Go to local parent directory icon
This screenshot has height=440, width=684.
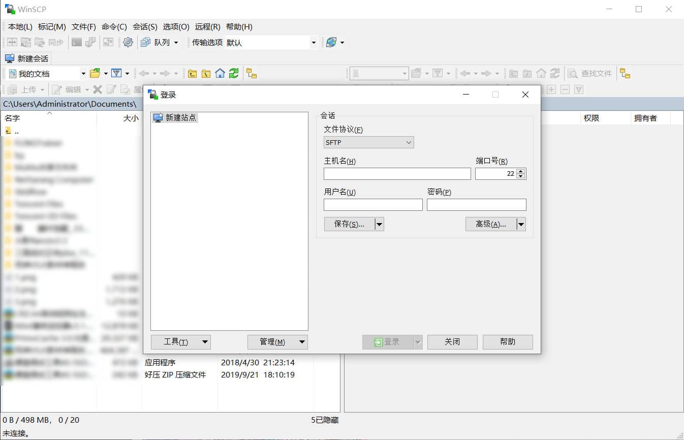pyautogui.click(x=192, y=73)
